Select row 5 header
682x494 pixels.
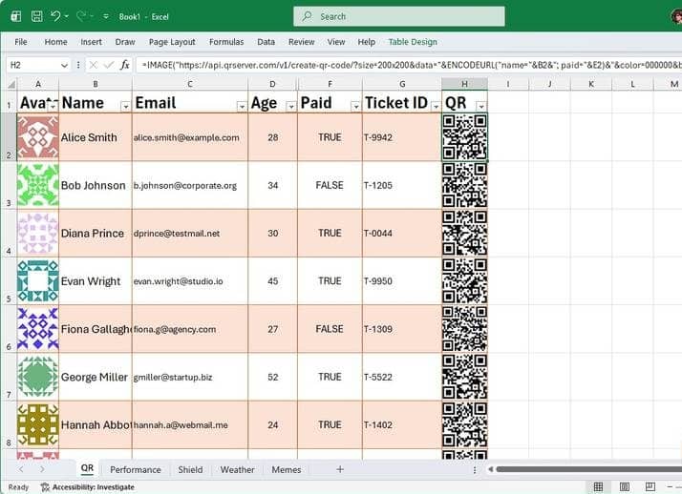click(x=9, y=281)
